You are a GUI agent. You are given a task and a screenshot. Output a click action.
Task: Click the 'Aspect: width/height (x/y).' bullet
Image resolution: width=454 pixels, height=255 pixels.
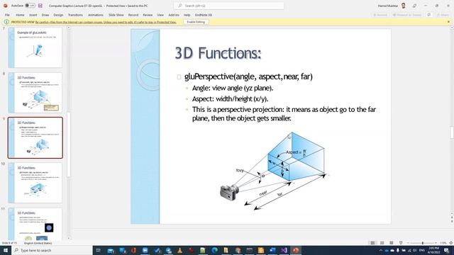tap(230, 99)
